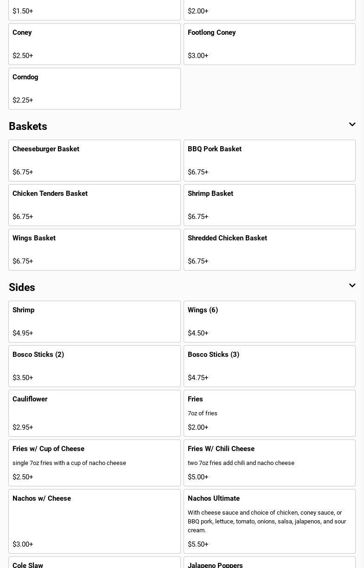The height and width of the screenshot is (568, 364).
Task: Add Bosco Sticks (2) item
Action: (95, 366)
